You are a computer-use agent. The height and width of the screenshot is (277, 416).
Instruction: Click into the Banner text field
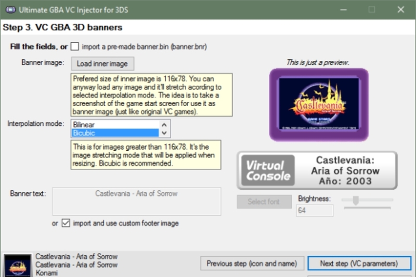tap(136, 201)
